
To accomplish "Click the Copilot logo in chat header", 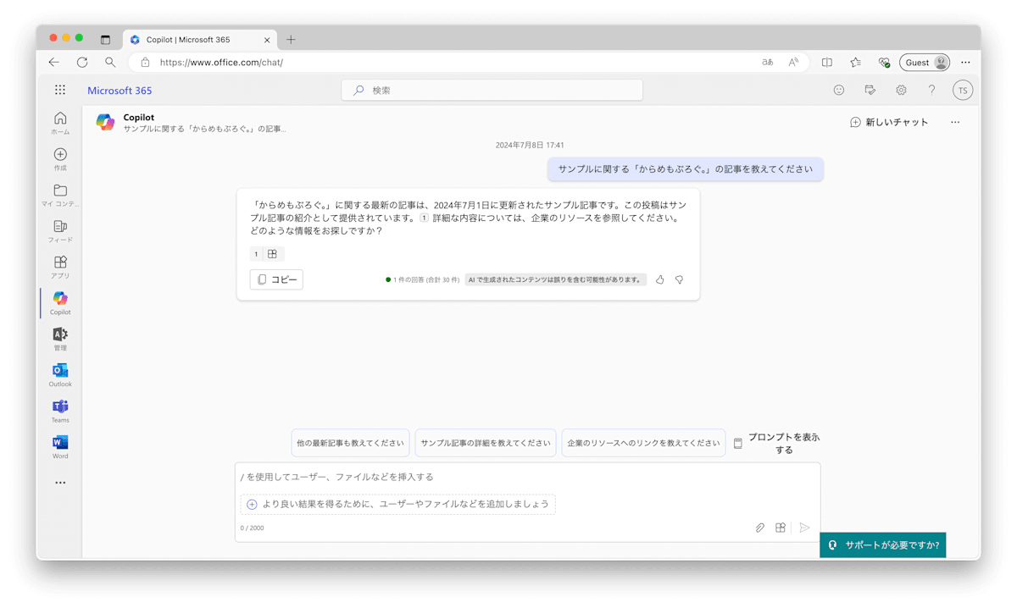I will click(105, 122).
